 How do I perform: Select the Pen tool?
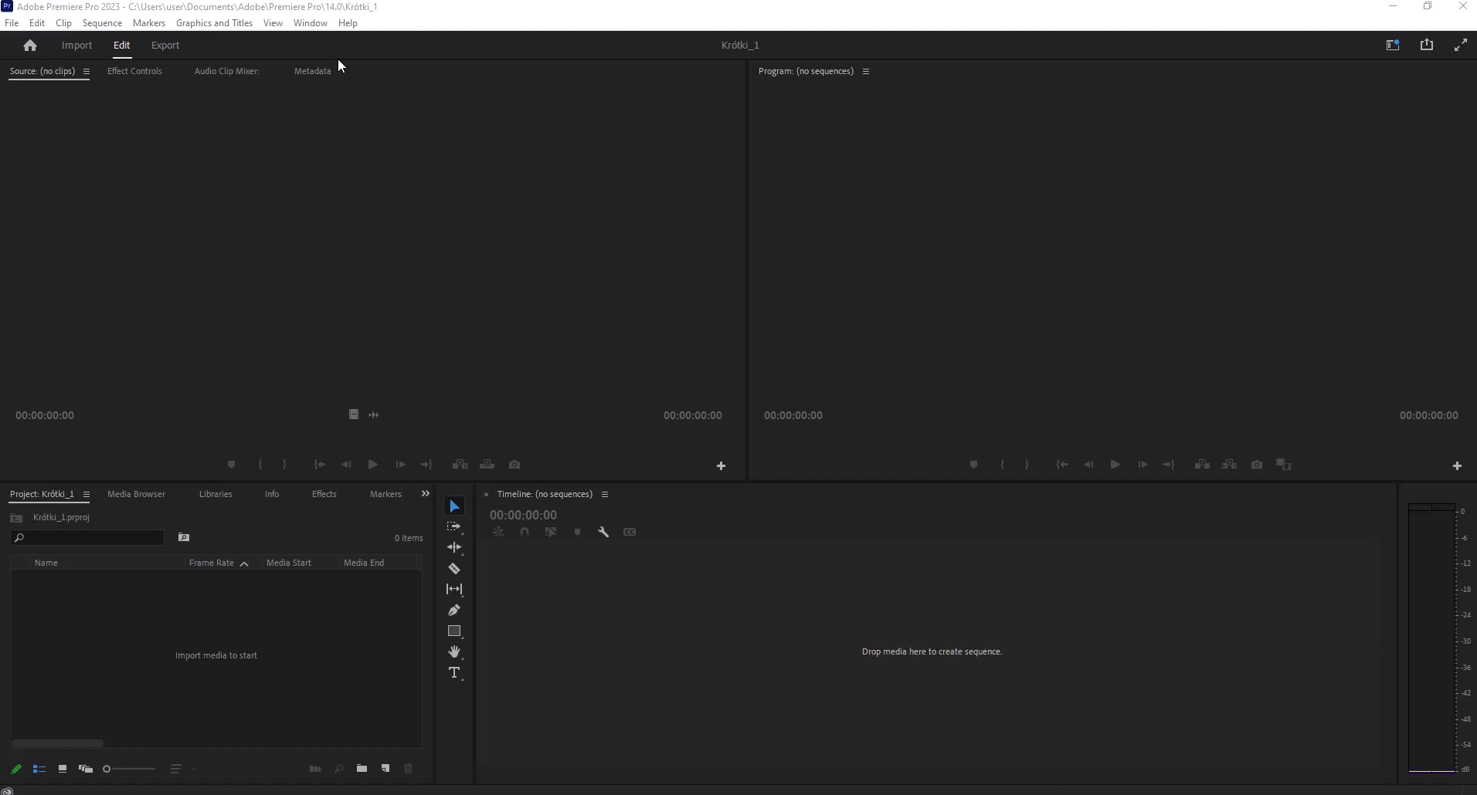pos(454,610)
